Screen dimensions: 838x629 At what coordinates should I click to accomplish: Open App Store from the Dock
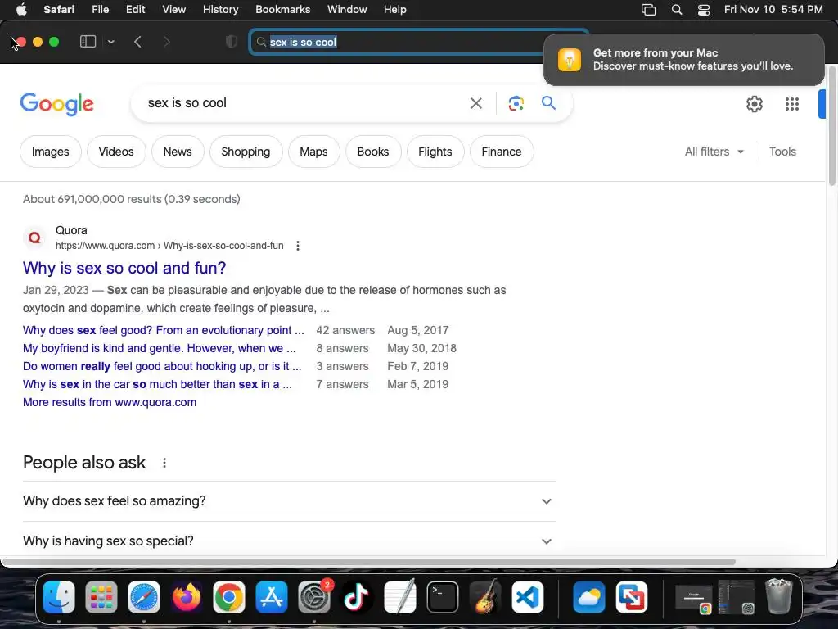click(272, 597)
